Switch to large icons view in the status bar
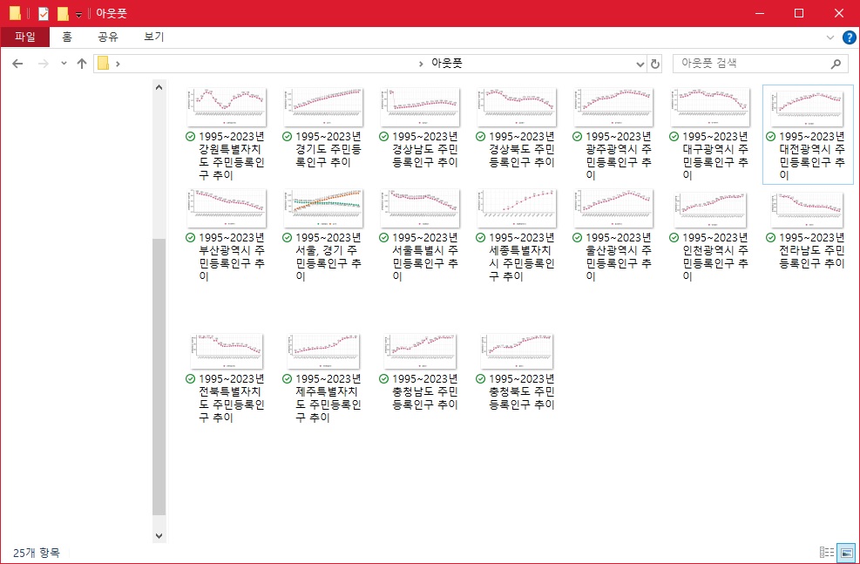 (x=844, y=553)
